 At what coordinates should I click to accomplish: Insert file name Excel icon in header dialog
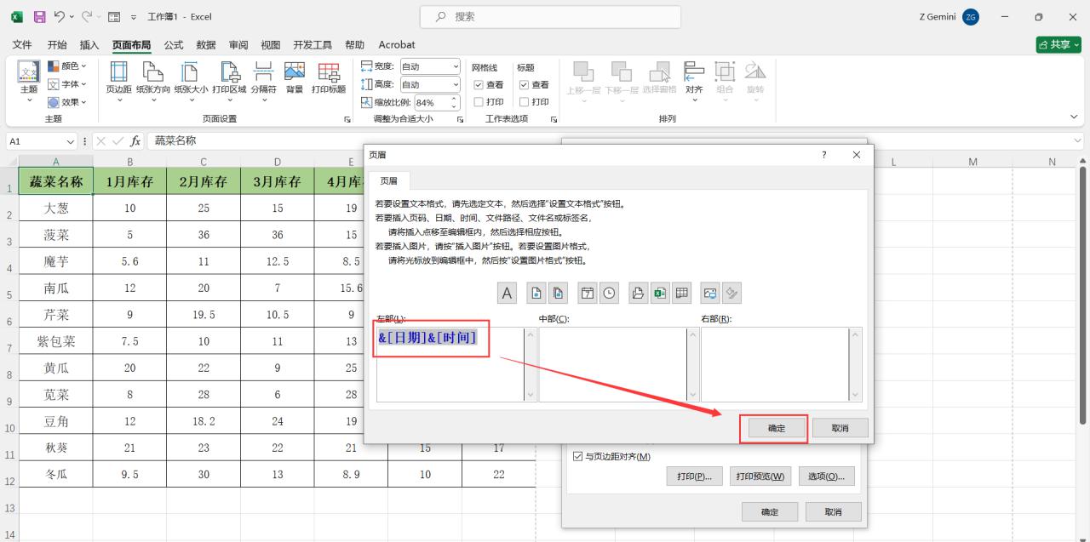pyautogui.click(x=658, y=294)
